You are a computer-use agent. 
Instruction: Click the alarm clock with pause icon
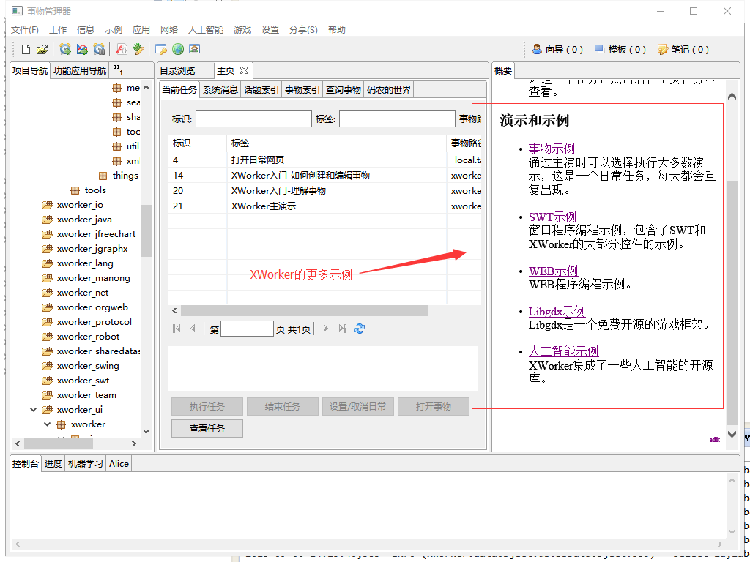point(99,49)
